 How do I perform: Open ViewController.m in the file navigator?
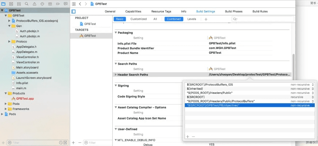click(27, 62)
